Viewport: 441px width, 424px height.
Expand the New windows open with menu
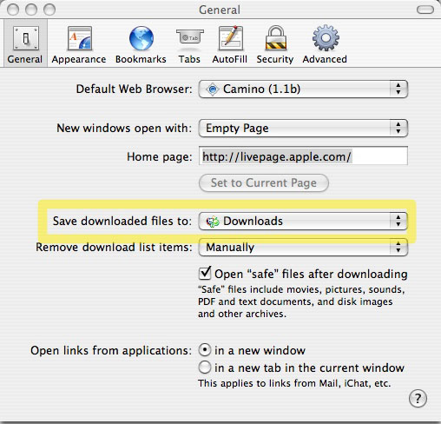(x=303, y=128)
